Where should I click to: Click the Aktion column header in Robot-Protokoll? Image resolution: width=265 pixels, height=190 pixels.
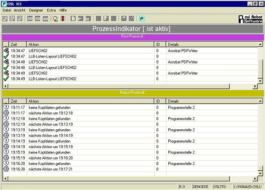[90, 101]
